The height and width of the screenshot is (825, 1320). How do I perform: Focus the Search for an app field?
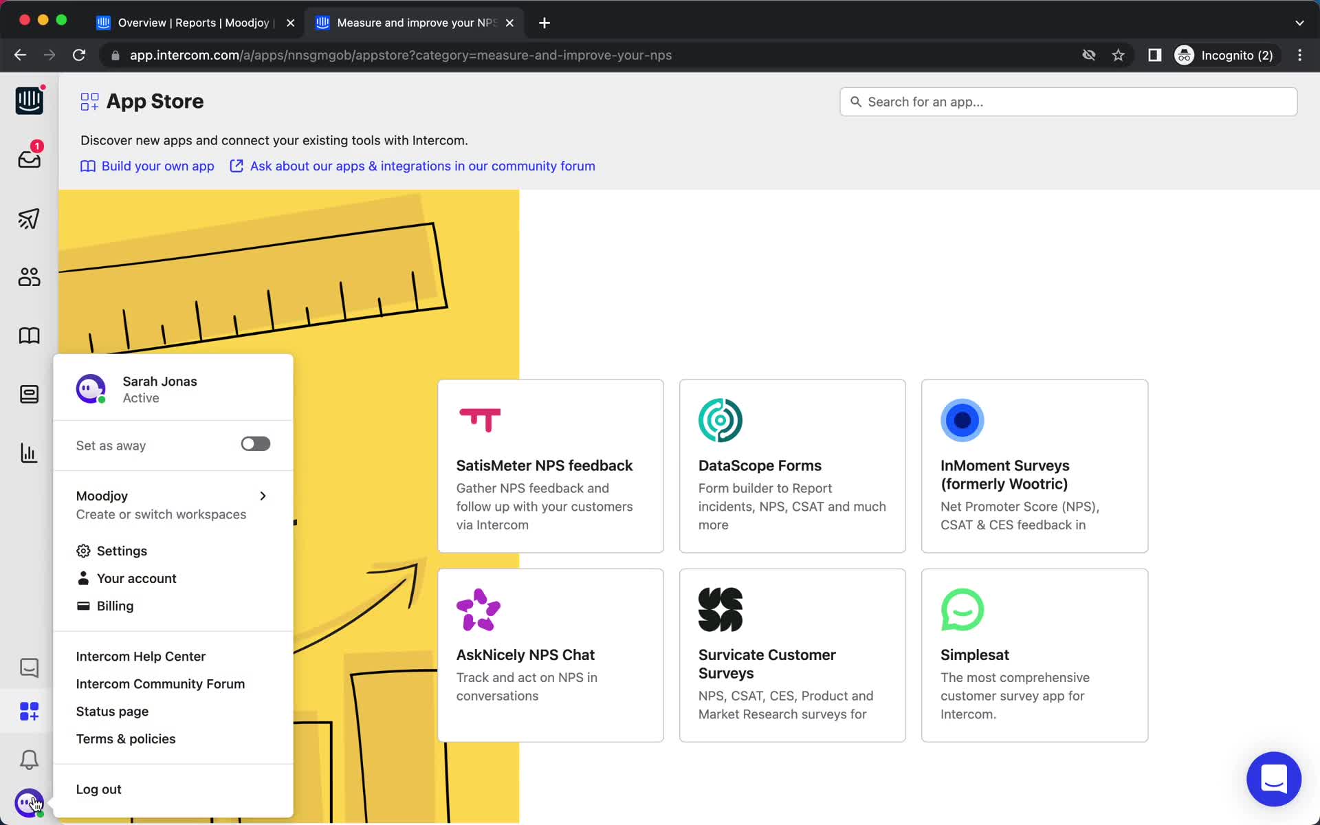(x=1068, y=102)
